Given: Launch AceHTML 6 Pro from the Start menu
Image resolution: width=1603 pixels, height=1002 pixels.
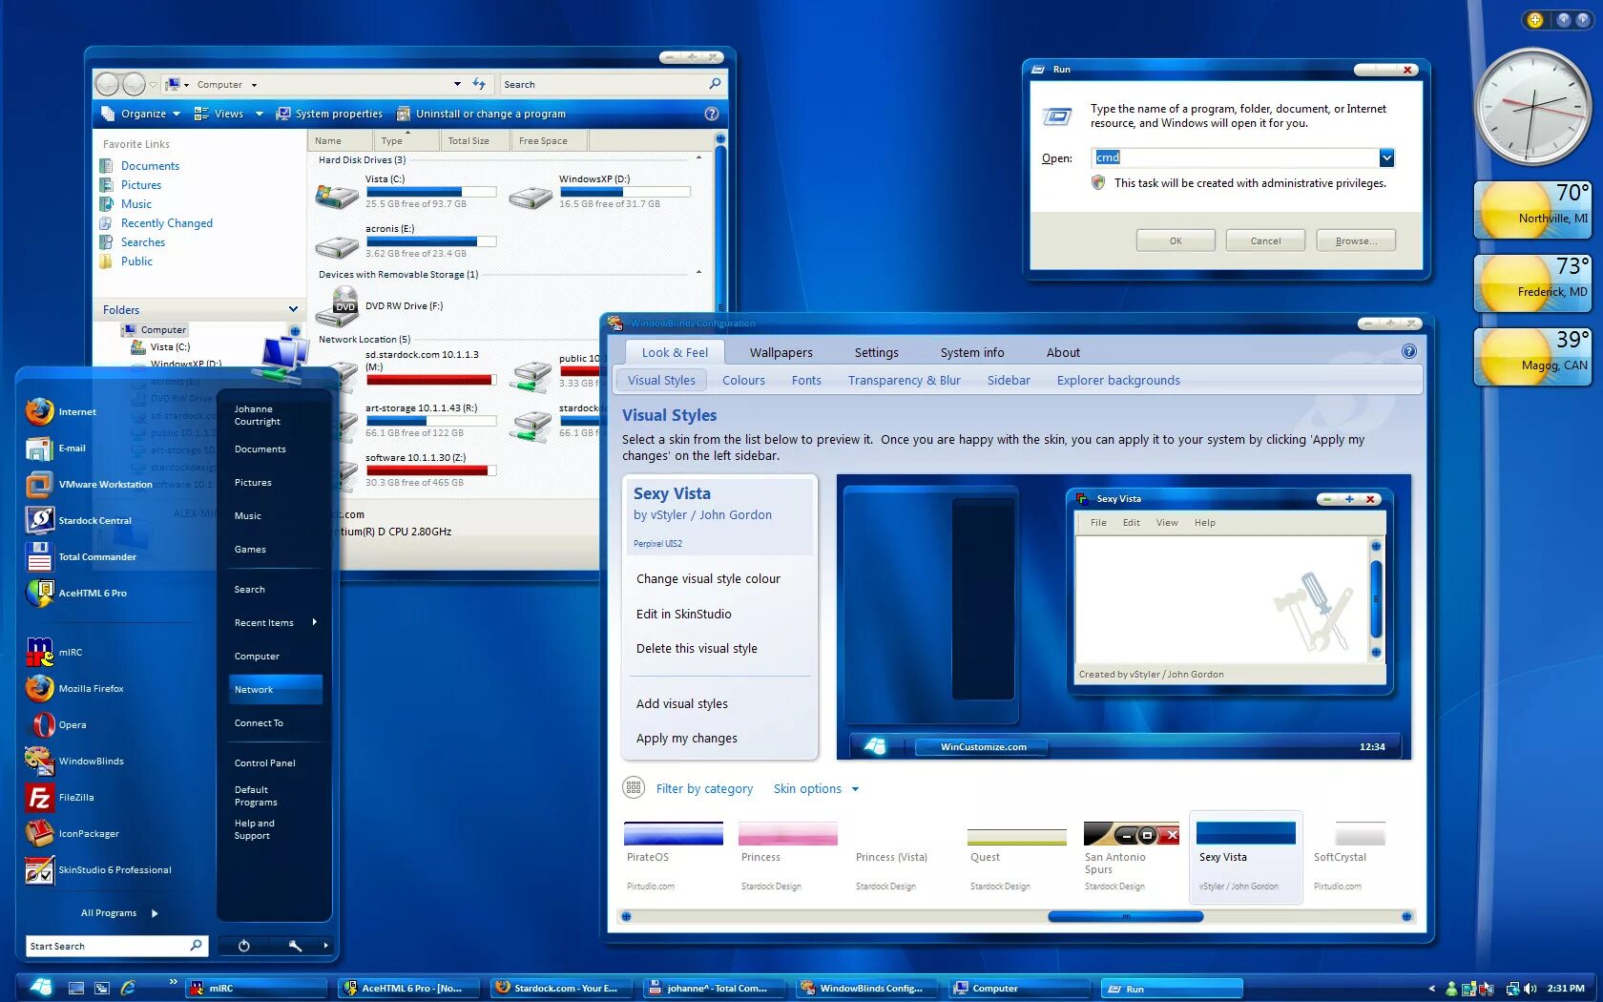Looking at the screenshot, I should pos(76,594).
